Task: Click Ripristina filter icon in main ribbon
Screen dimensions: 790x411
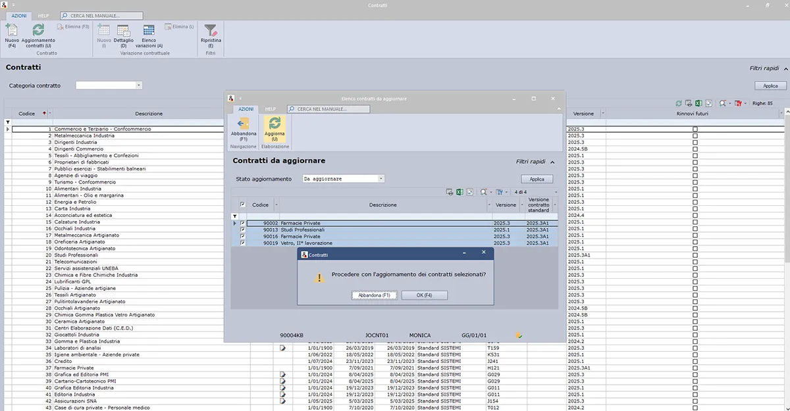Action: pos(211,32)
